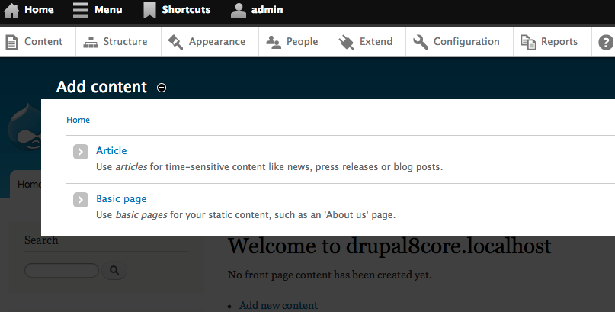The height and width of the screenshot is (312, 615).
Task: Click the arrow icon beside Basic page
Action: pos(81,200)
